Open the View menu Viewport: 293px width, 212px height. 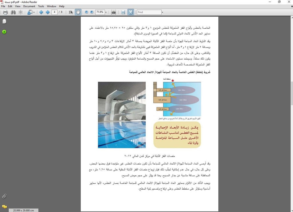coord(18,6)
